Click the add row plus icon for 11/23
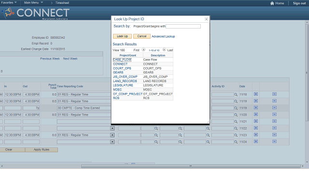This screenshot has height=174, width=309. click(256, 135)
